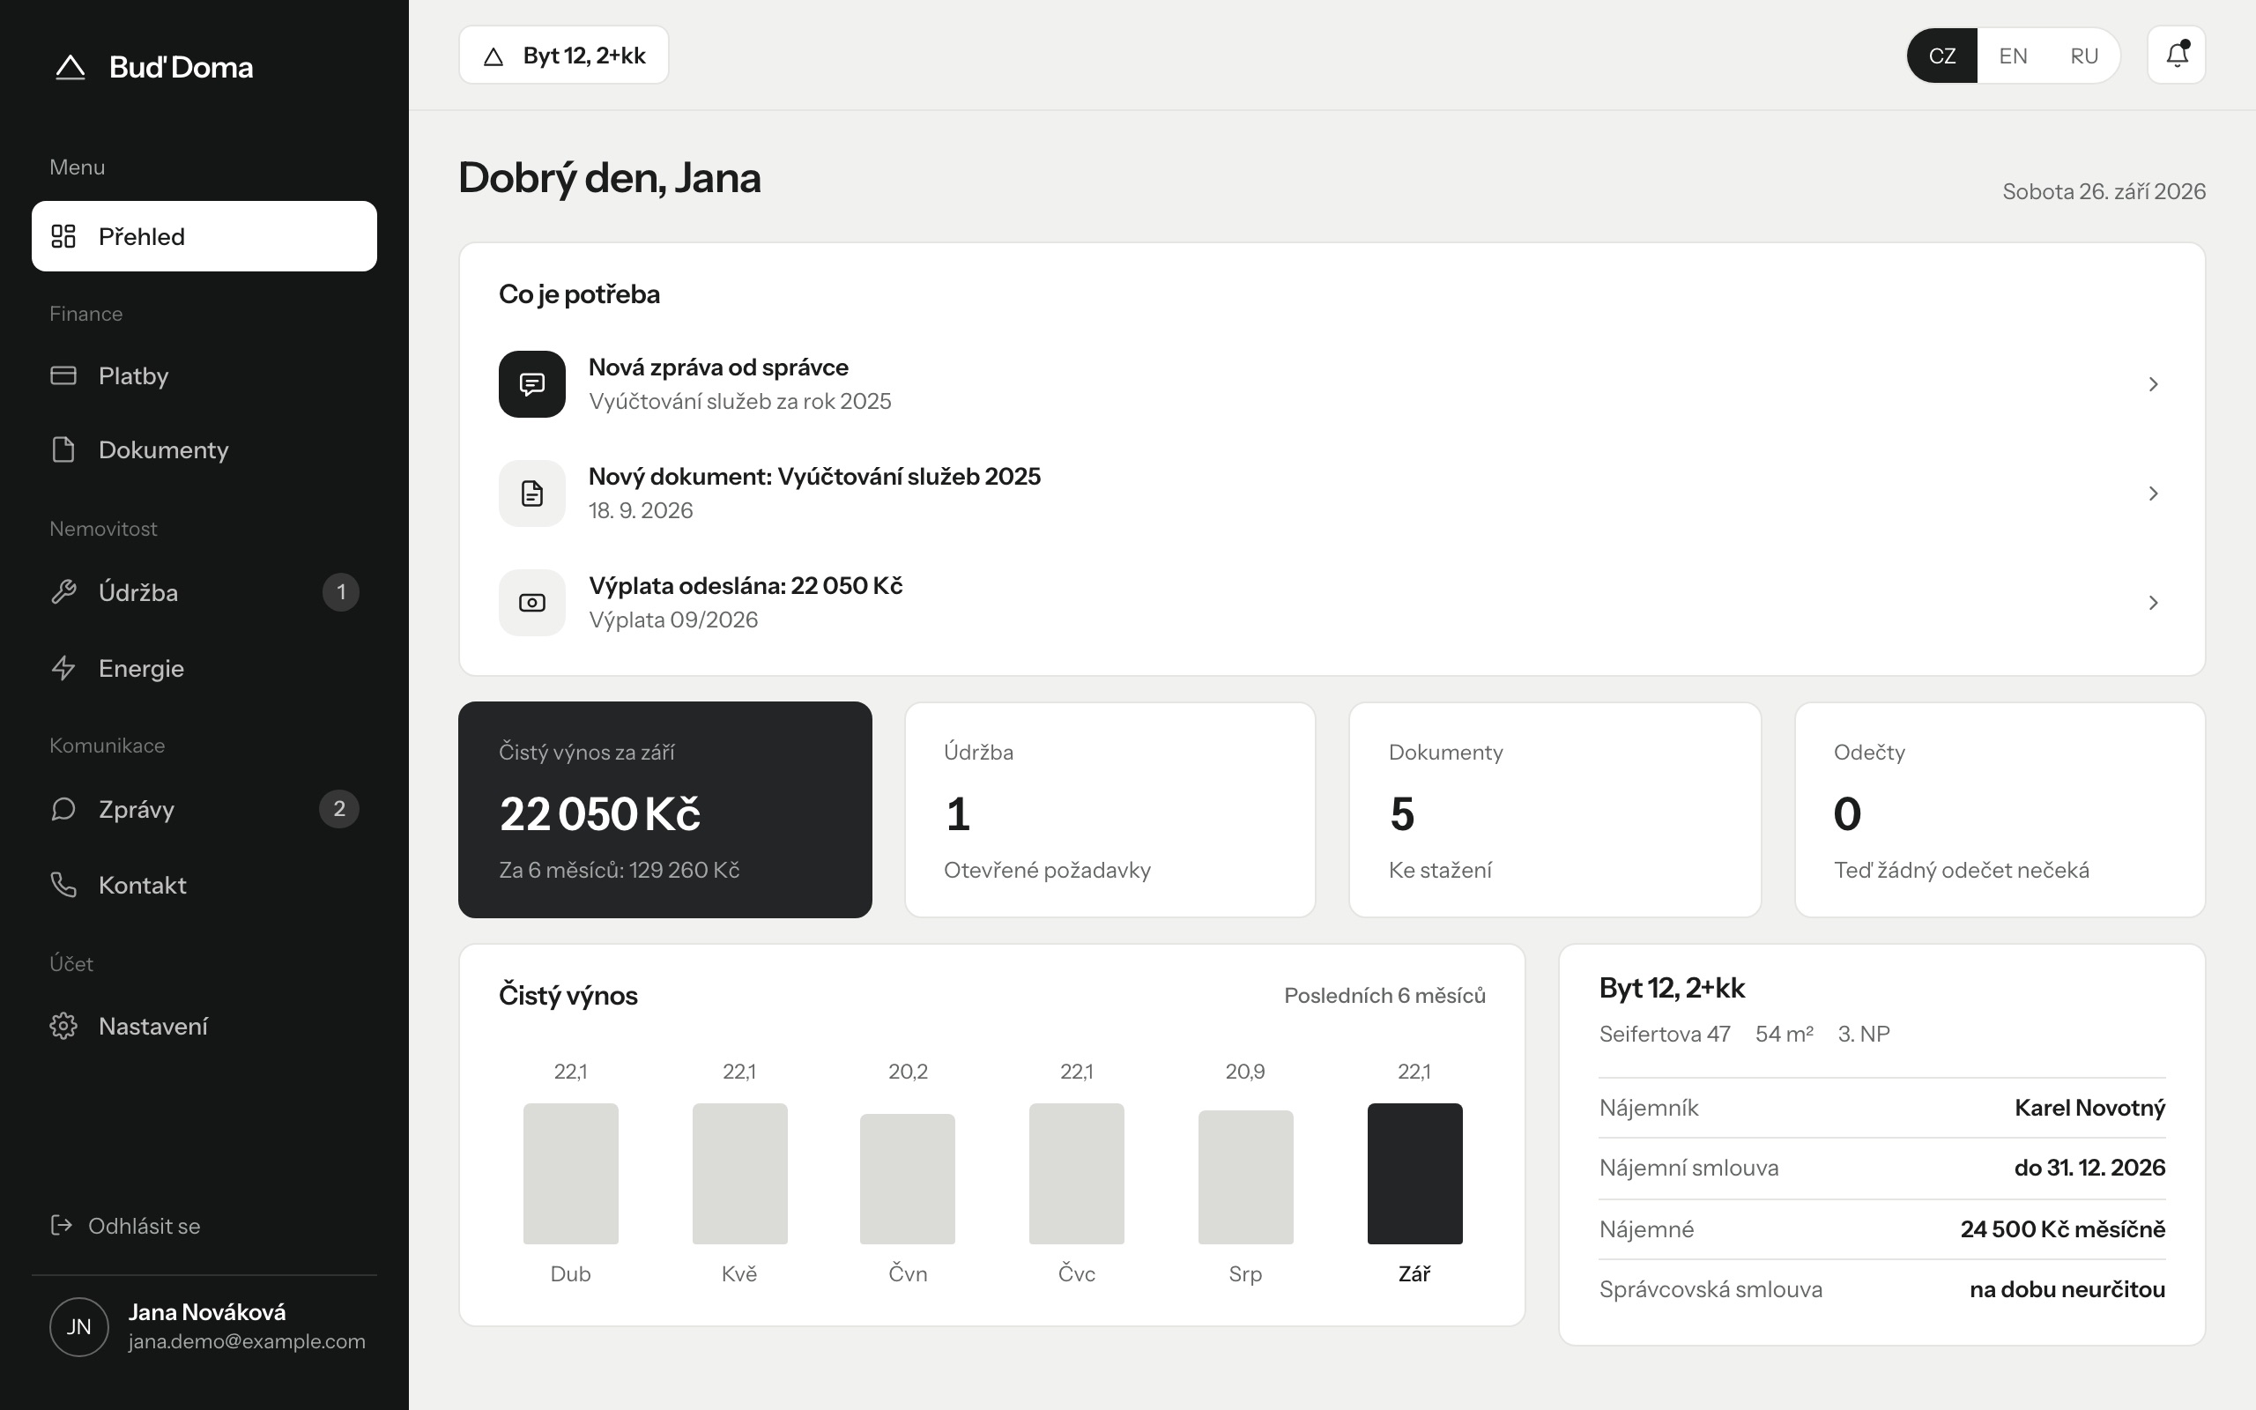Select the dark Zář bar in chart
This screenshot has height=1410, width=2256.
pyautogui.click(x=1414, y=1173)
